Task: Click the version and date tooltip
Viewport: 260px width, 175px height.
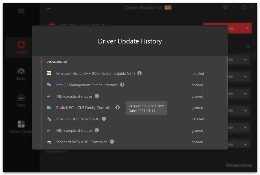Action: tap(146, 108)
